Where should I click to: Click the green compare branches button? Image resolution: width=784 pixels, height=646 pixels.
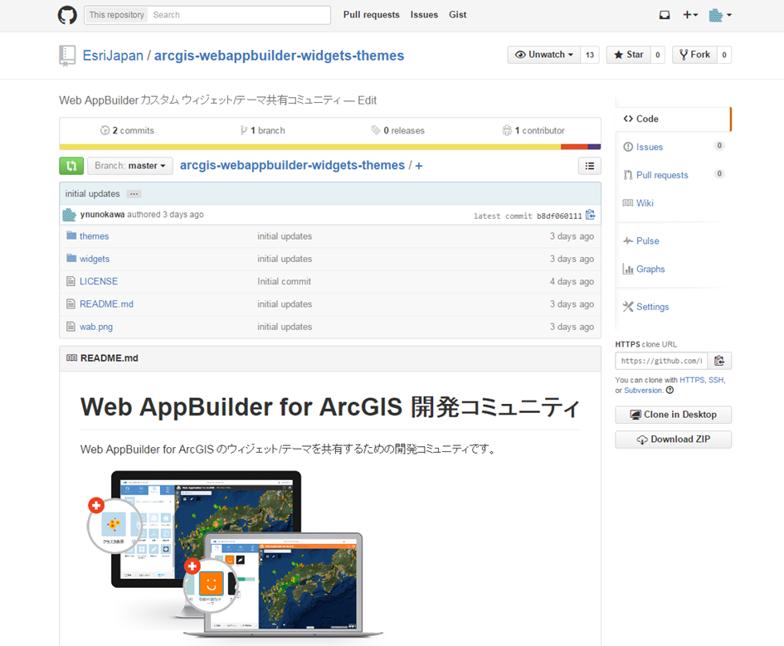pos(71,166)
